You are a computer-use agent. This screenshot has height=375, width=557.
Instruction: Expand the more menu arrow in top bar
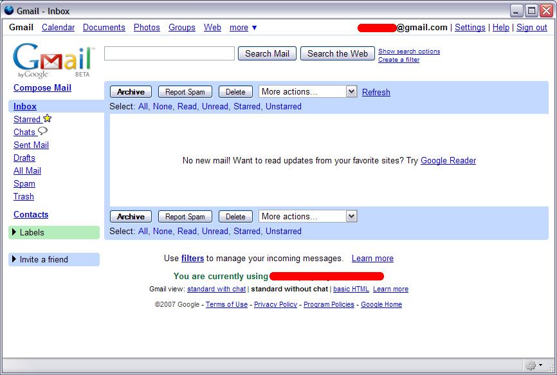point(254,28)
